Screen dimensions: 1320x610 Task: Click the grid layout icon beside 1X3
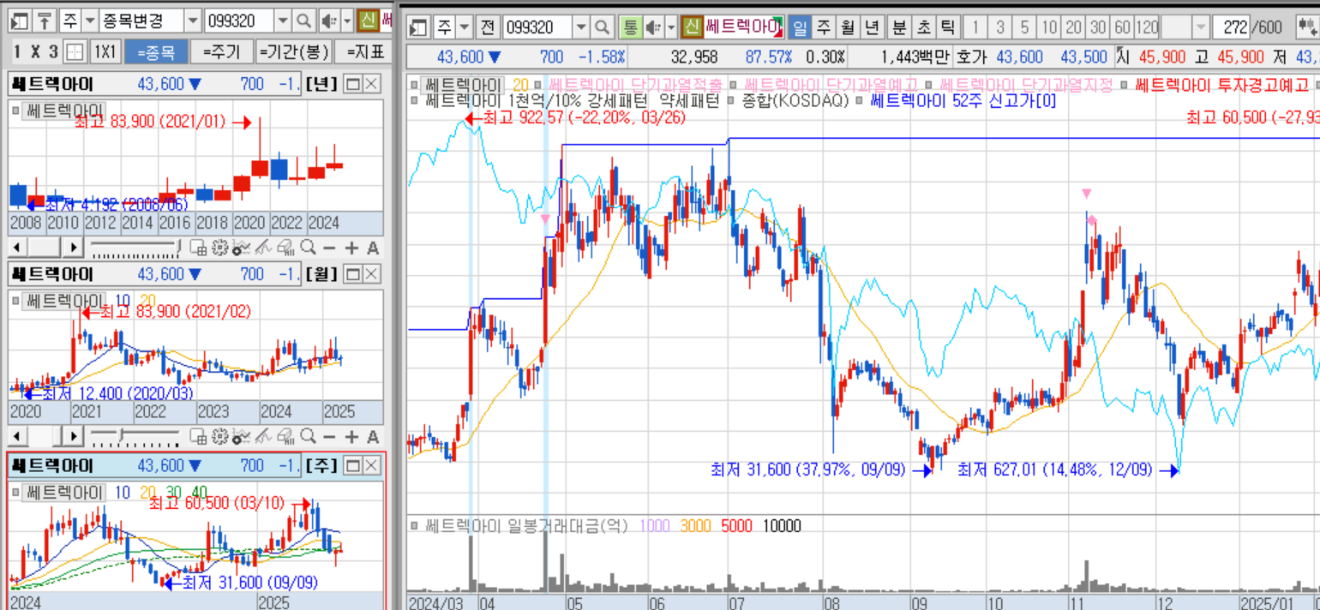coord(75,51)
